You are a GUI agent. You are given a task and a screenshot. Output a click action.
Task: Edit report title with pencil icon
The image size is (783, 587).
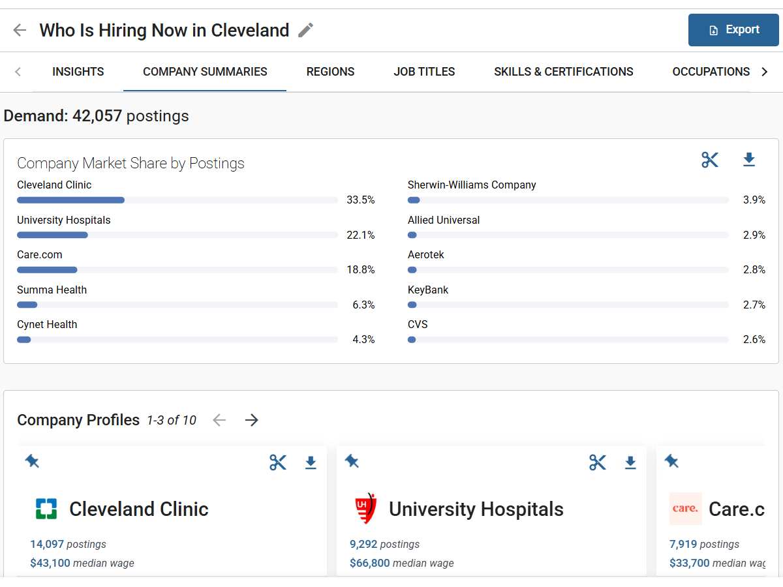305,30
